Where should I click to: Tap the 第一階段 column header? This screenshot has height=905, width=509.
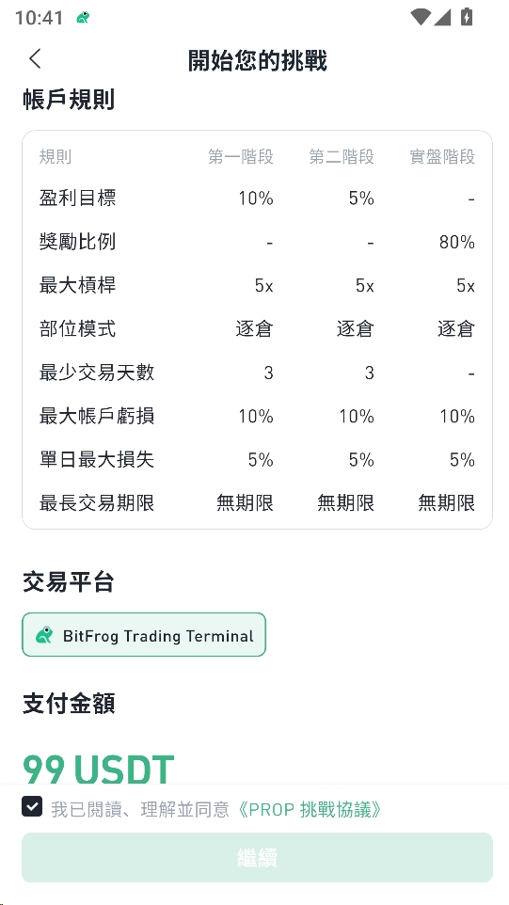pyautogui.click(x=241, y=157)
